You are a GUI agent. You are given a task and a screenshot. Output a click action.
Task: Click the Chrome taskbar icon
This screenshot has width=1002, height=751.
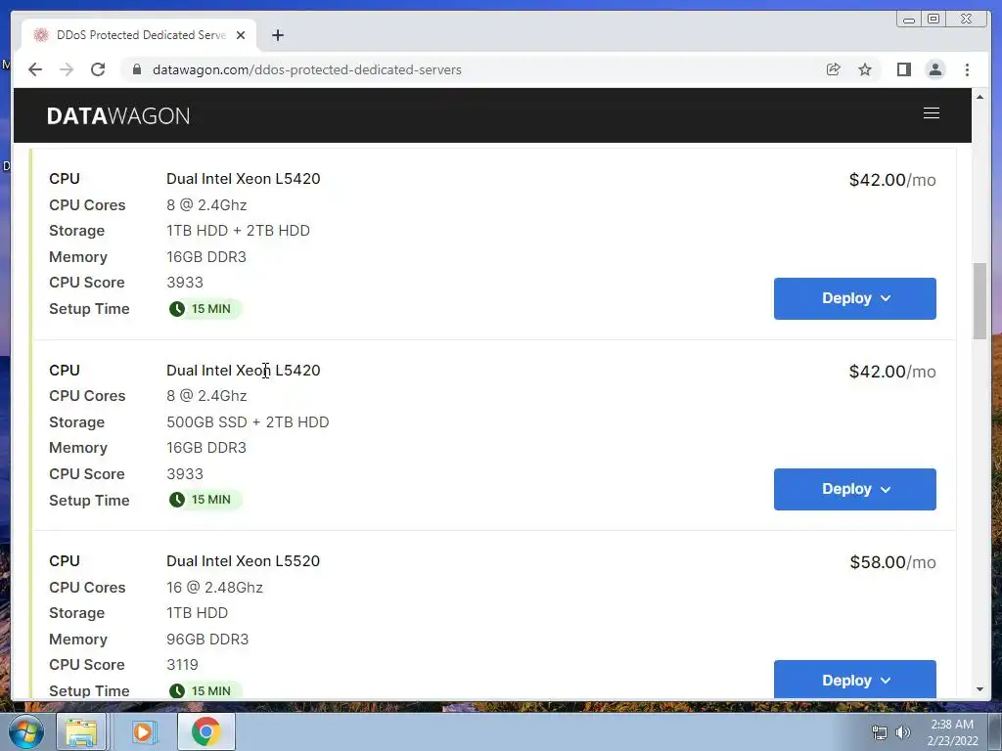tap(205, 731)
